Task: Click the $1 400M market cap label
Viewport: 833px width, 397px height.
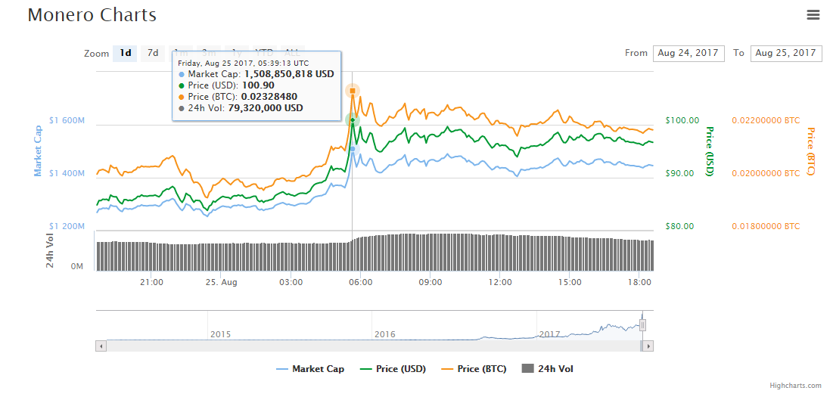Action: [x=67, y=174]
